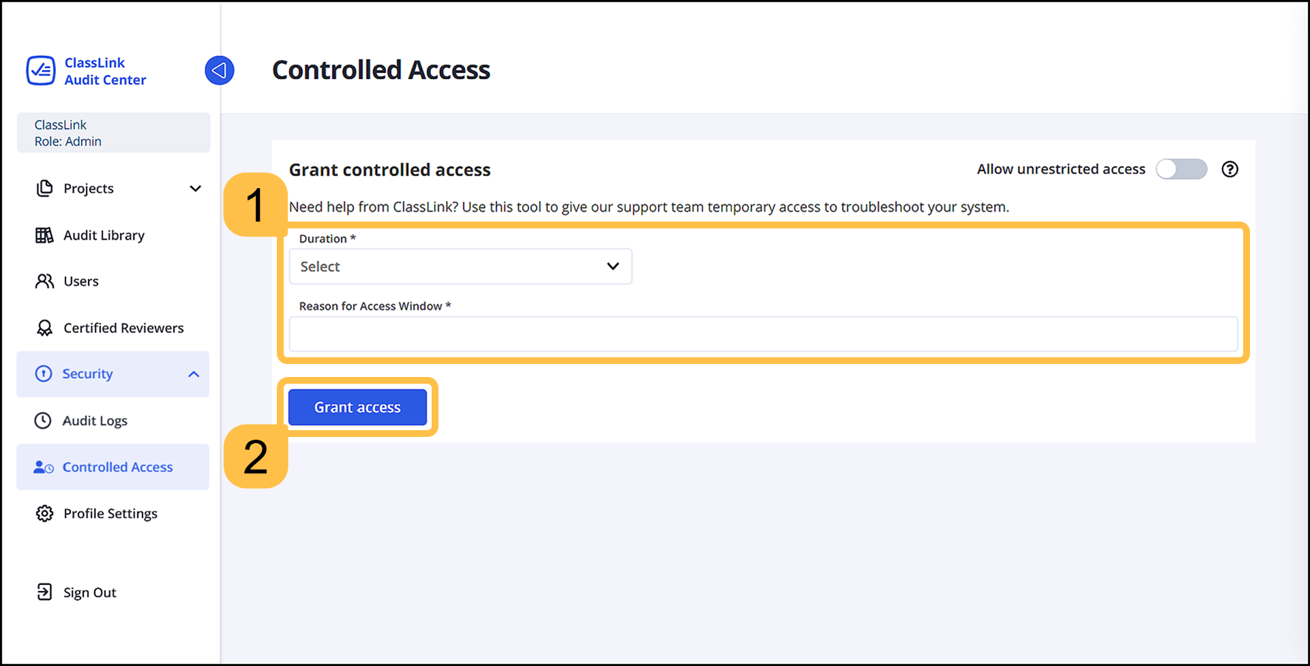Enable the Allow unrestricted access toggle

coord(1181,169)
